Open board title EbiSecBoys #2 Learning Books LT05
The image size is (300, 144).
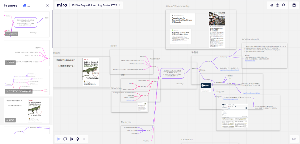point(94,5)
